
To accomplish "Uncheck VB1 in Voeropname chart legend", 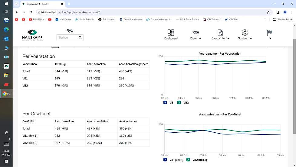I will pyautogui.click(x=165, y=102).
